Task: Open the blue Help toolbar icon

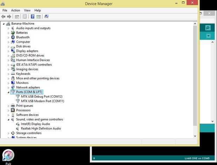Action: coord(33,16)
